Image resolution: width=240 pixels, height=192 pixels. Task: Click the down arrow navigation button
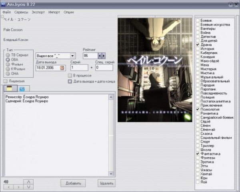(x=28, y=187)
